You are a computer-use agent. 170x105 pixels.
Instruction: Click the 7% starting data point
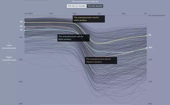24,30
